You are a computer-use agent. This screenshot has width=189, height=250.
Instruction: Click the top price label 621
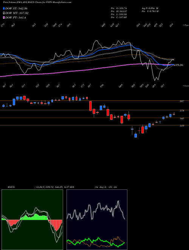(118, 25)
